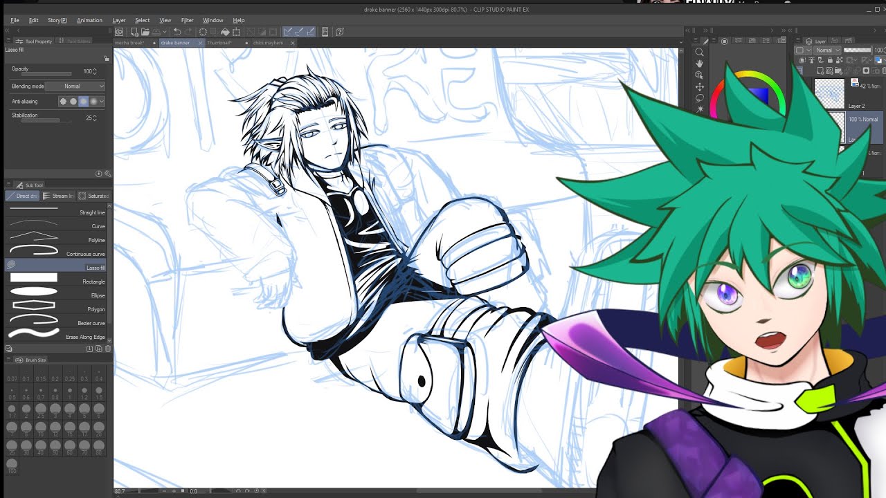886x498 pixels.
Task: Undo the last action
Action: point(177,32)
